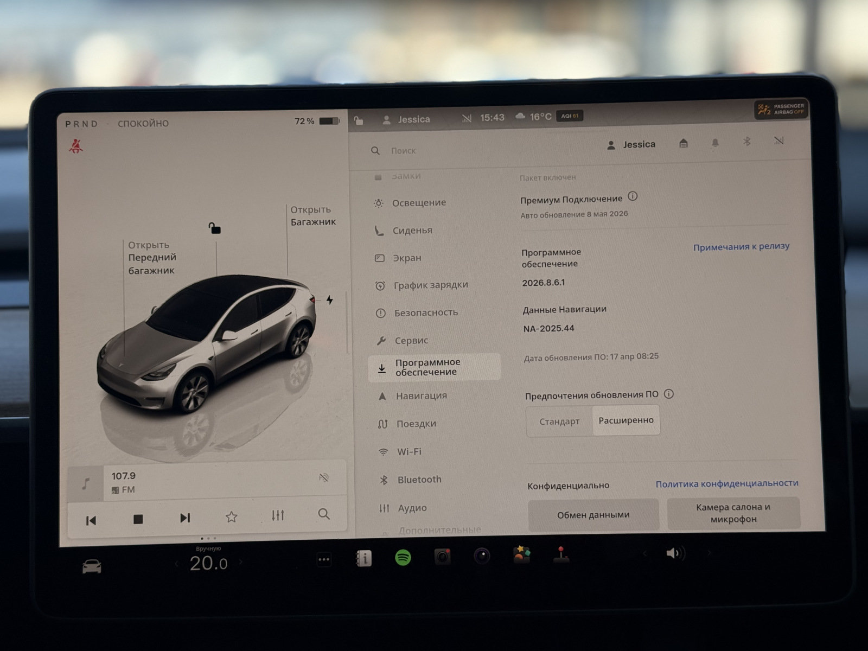The height and width of the screenshot is (651, 868).
Task: Open the Примечания к релизу link
Action: point(741,247)
